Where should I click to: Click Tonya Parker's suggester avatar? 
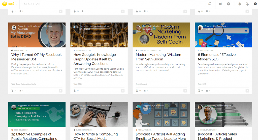[x=200, y=27]
